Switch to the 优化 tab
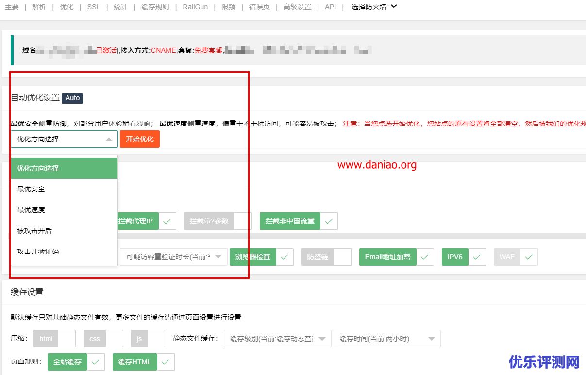Viewport: 586px width, 375px height. (67, 7)
